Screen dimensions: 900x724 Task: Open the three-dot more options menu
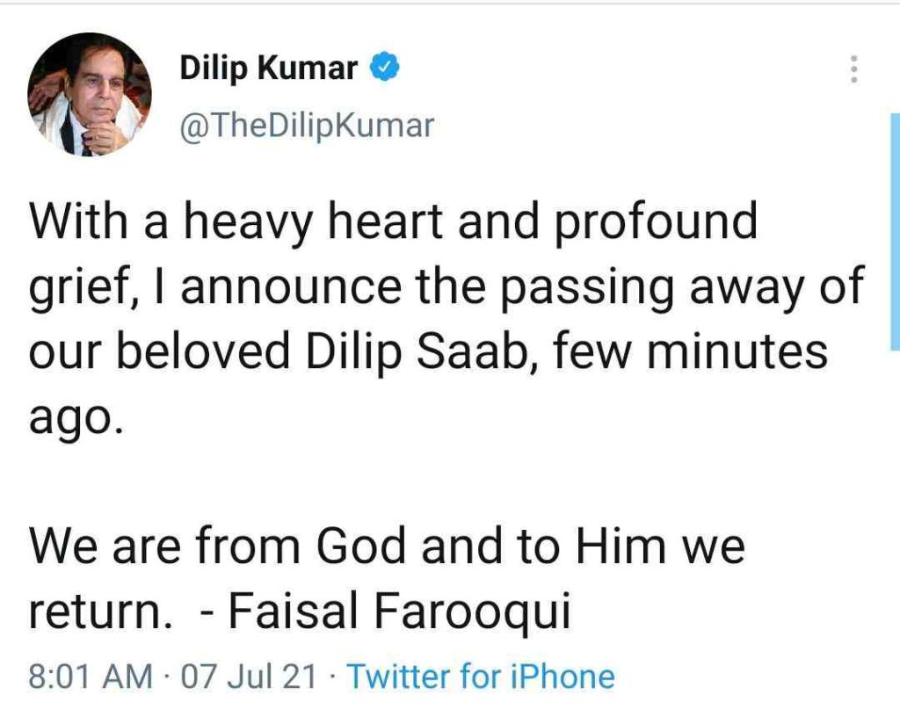853,69
